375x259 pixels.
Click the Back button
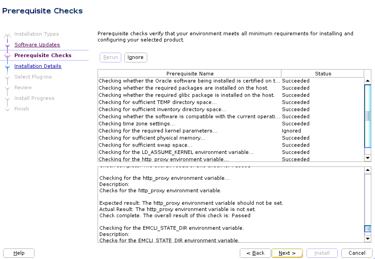click(x=255, y=253)
